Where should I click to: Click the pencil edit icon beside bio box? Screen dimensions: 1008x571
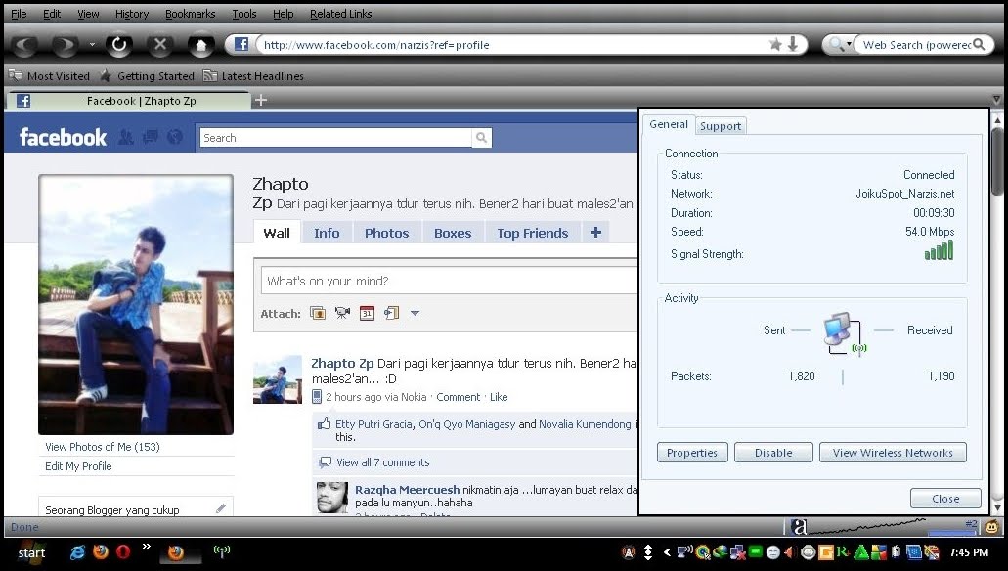point(221,508)
